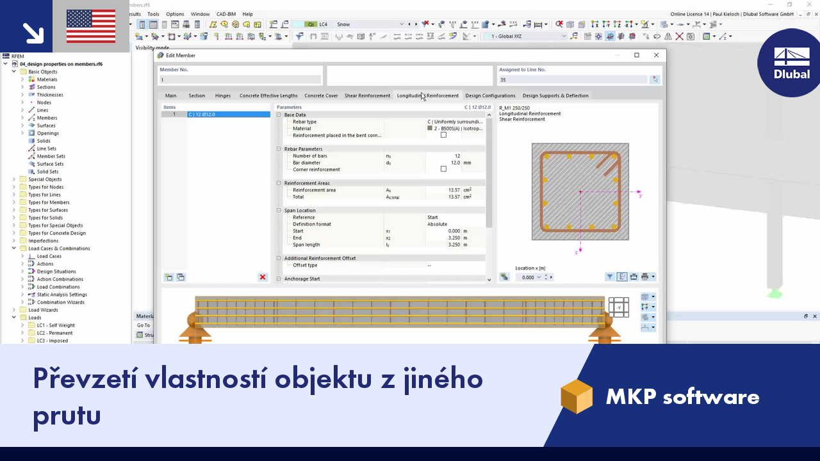Open the print icon below section preview
The height and width of the screenshot is (461, 820).
point(645,277)
